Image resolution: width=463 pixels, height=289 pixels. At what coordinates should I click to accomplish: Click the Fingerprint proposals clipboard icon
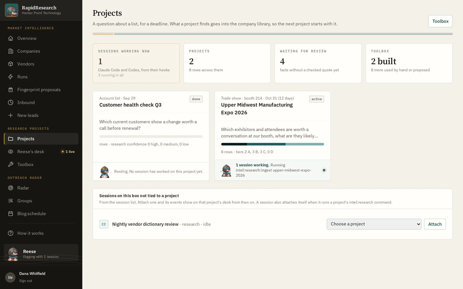pos(11,90)
